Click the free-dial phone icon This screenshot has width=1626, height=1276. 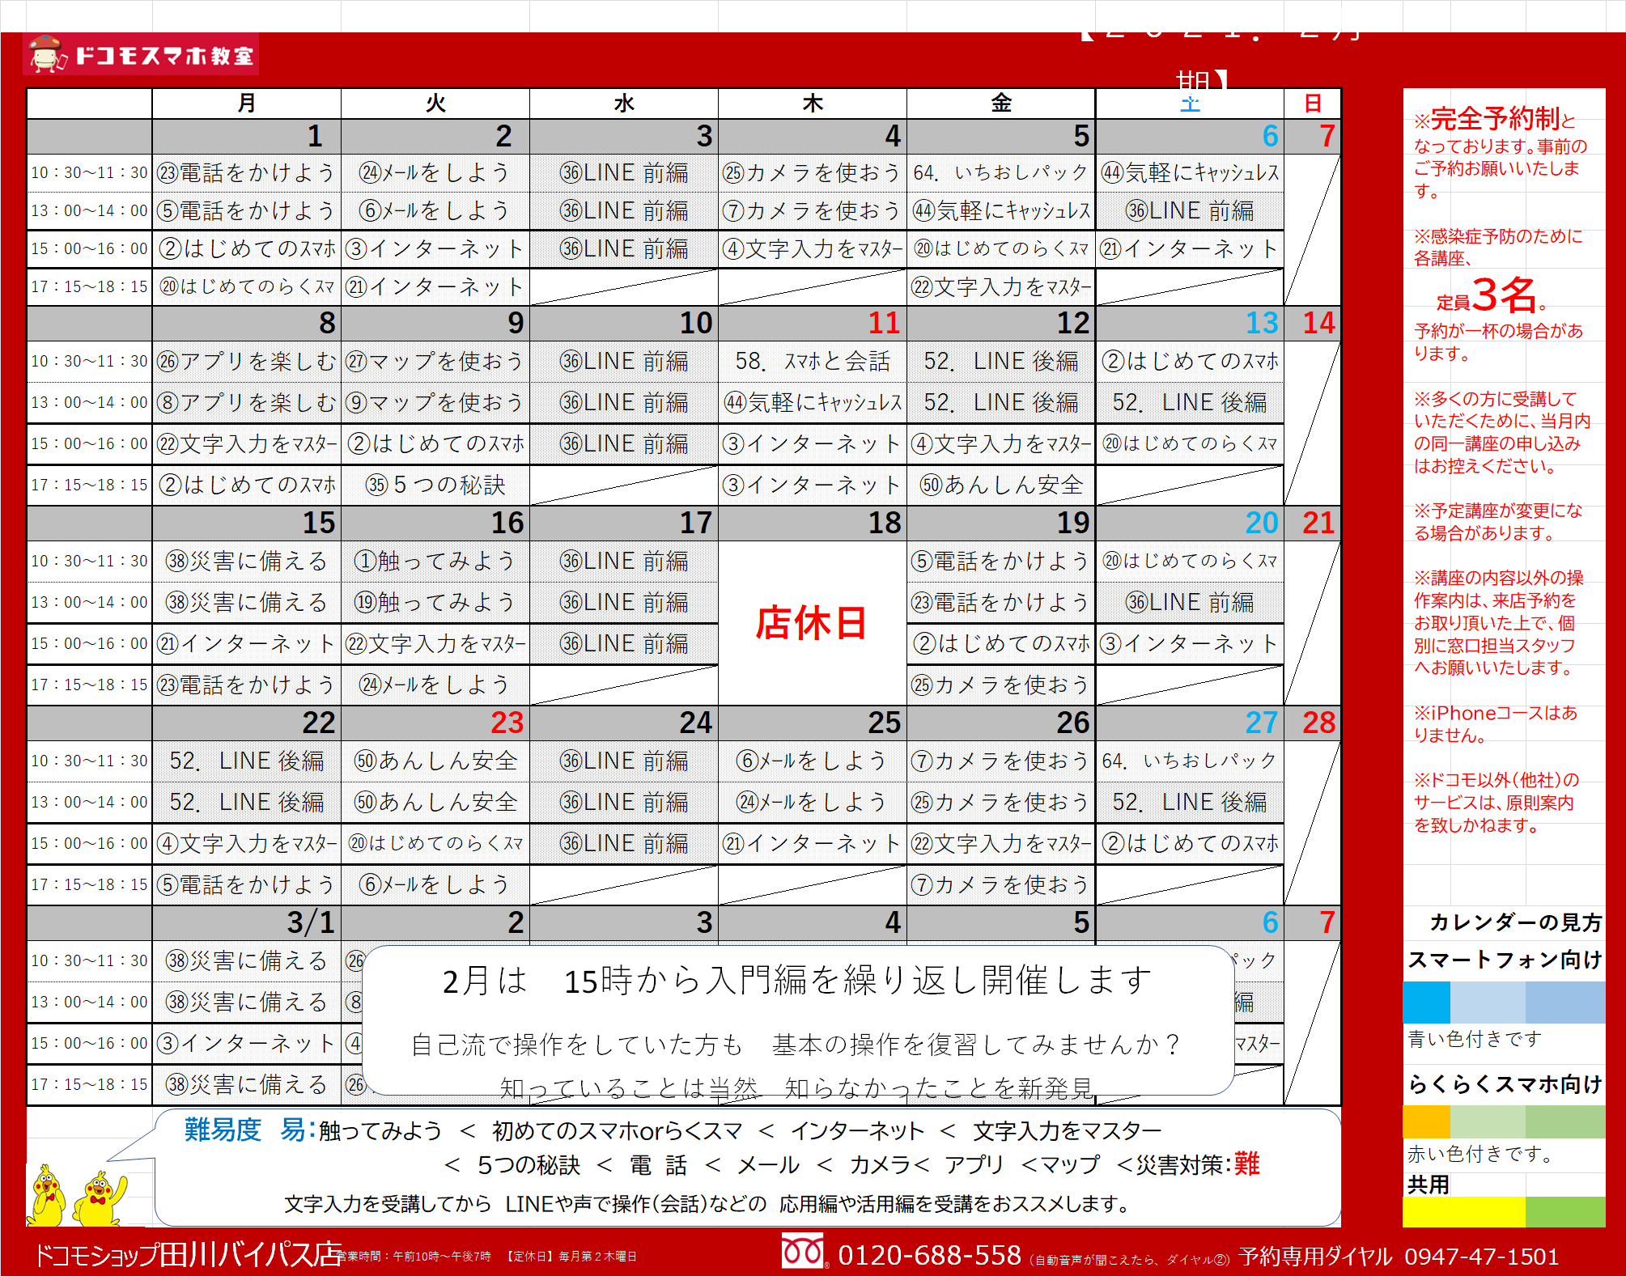(802, 1252)
